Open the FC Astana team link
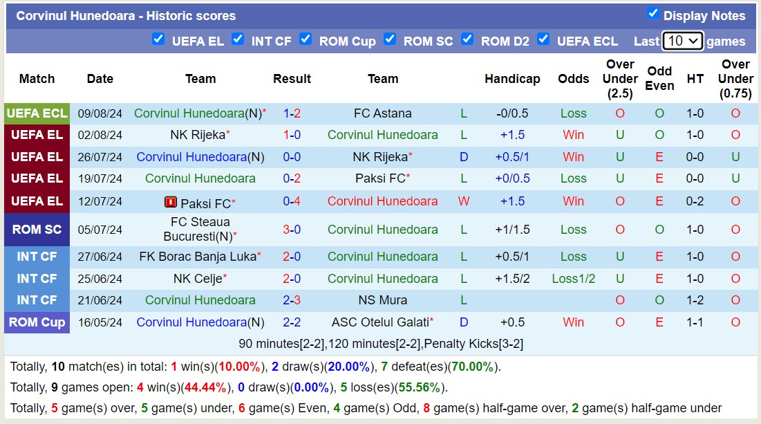Viewport: 761px width, 424px height. (x=382, y=113)
